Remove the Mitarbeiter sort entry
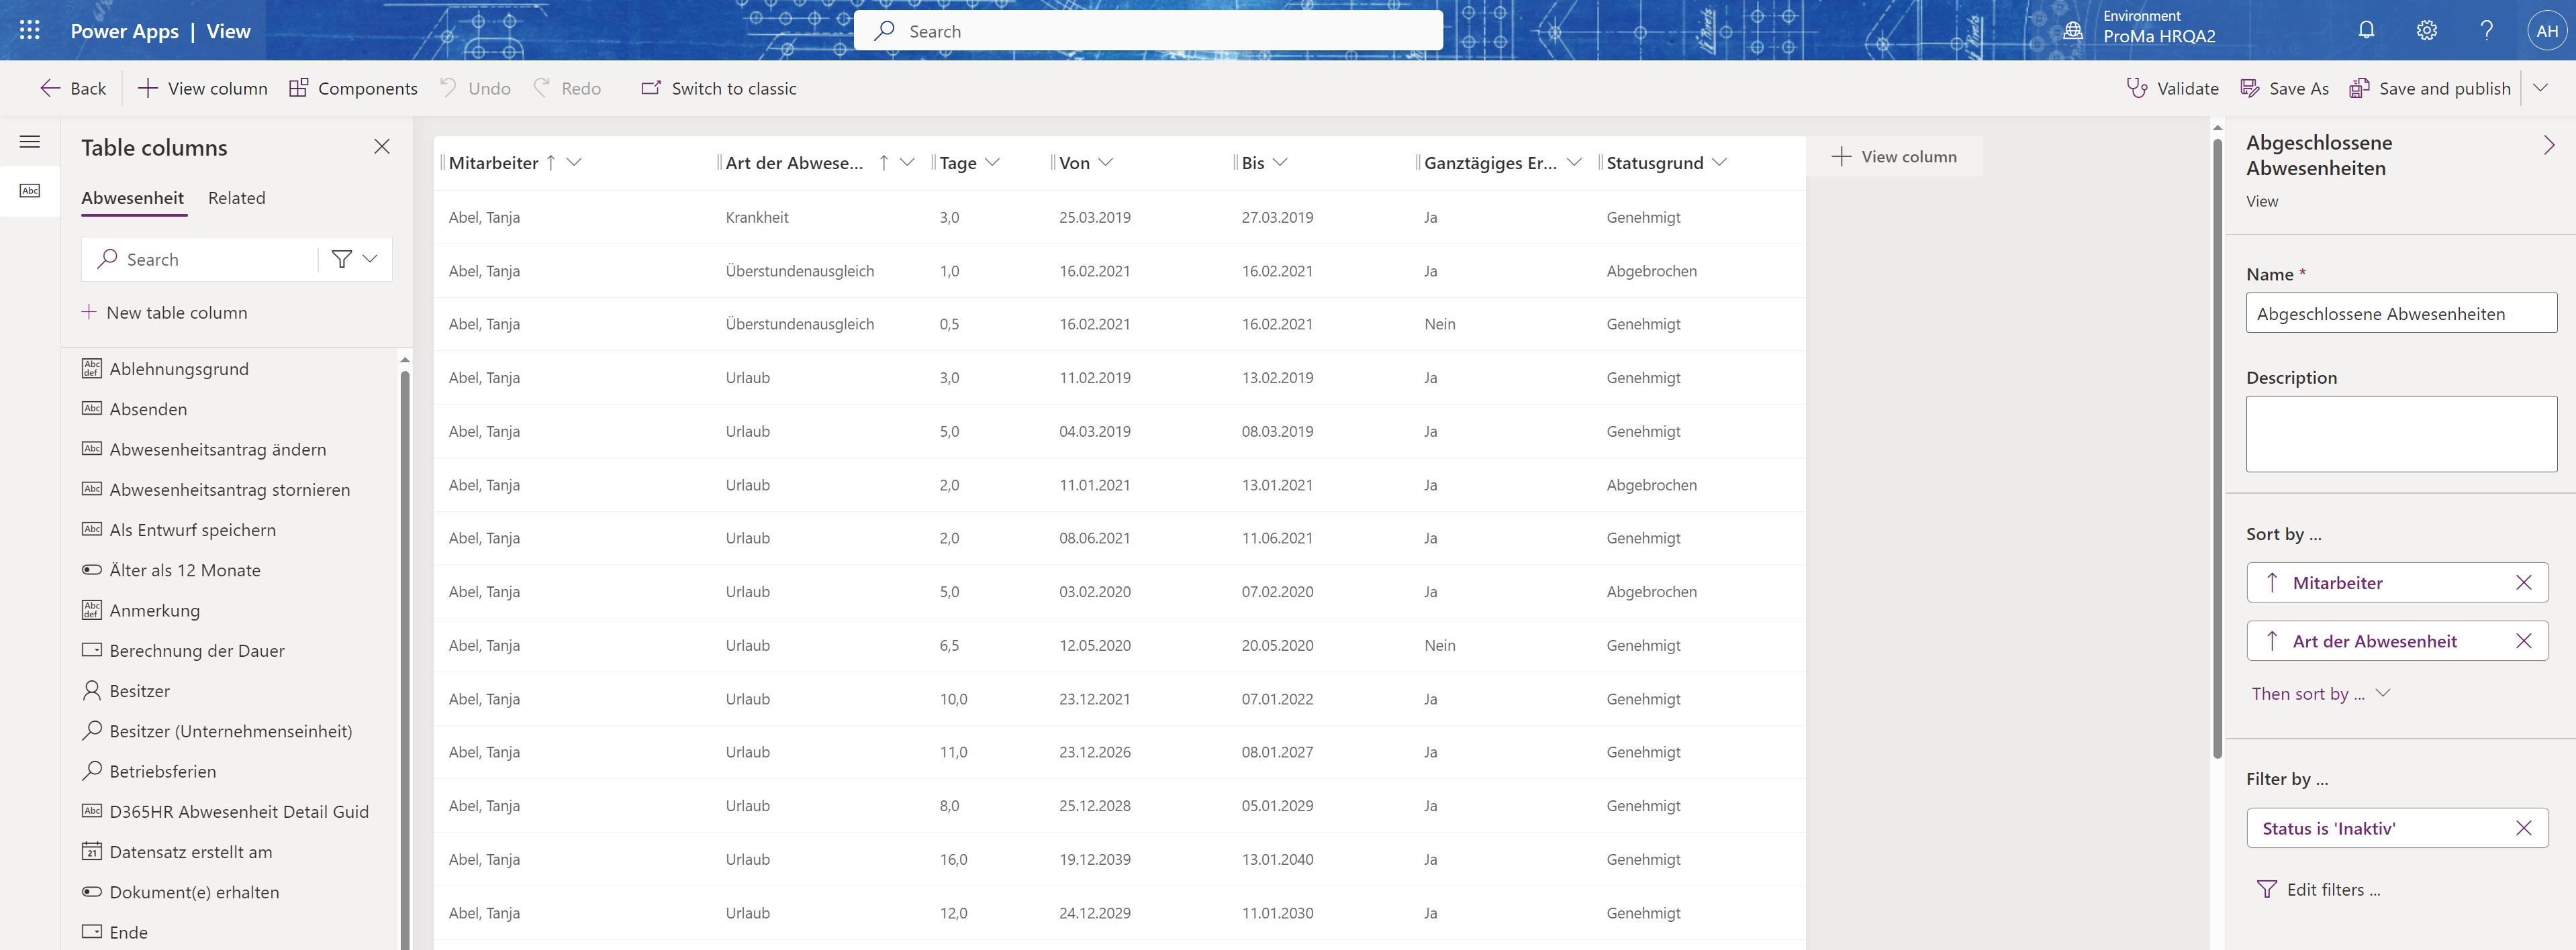Viewport: 2576px width, 950px height. (x=2523, y=582)
